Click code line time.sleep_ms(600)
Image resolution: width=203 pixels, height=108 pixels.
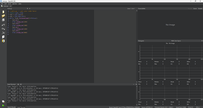click(20, 32)
